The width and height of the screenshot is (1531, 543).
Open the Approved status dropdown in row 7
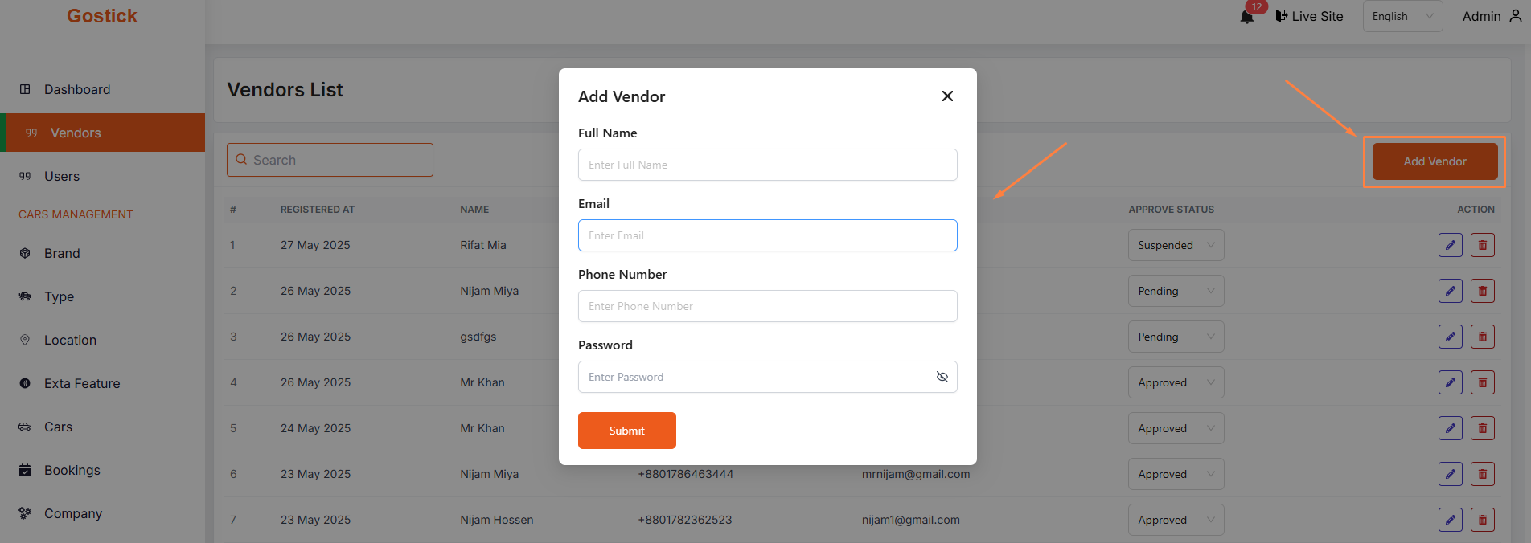[x=1175, y=520]
